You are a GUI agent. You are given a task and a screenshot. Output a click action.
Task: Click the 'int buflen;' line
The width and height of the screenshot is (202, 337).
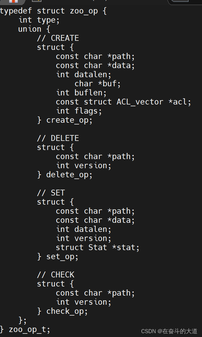pyautogui.click(x=81, y=93)
